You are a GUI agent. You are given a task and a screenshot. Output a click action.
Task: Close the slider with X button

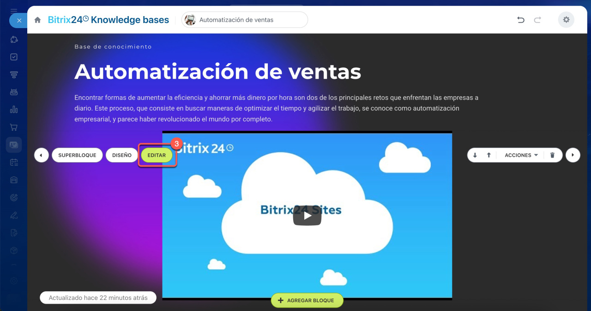click(18, 21)
